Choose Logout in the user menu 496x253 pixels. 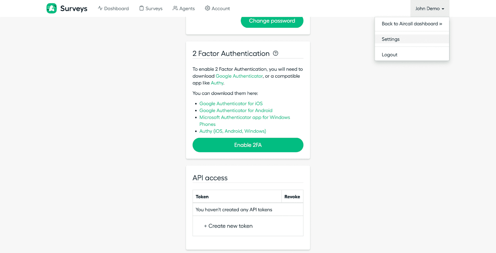389,55
